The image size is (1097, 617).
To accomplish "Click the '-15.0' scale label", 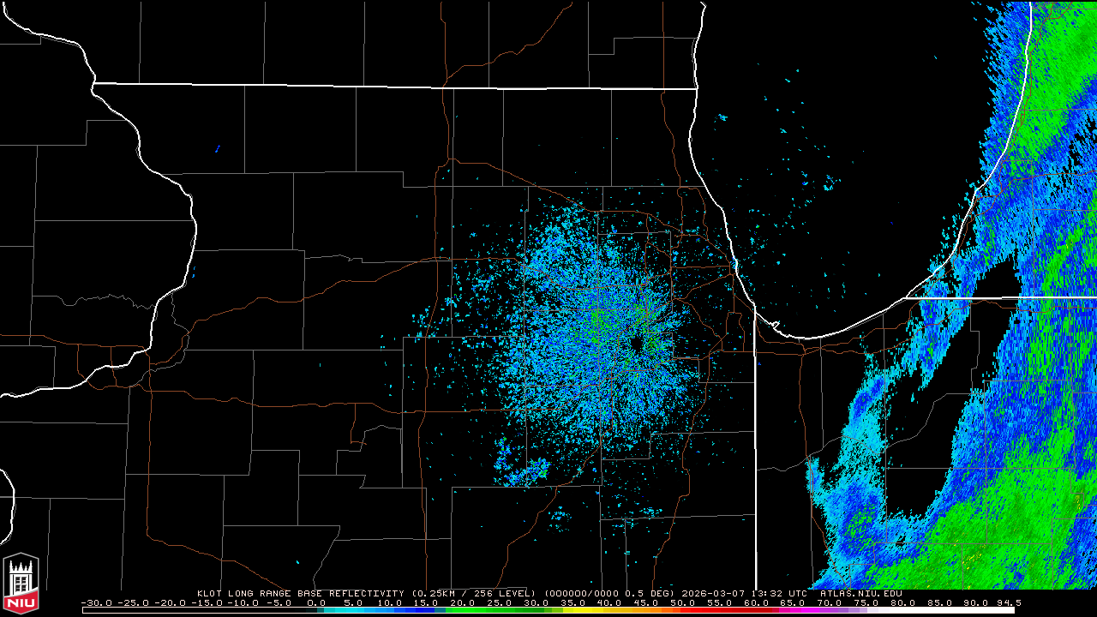I will tap(207, 603).
